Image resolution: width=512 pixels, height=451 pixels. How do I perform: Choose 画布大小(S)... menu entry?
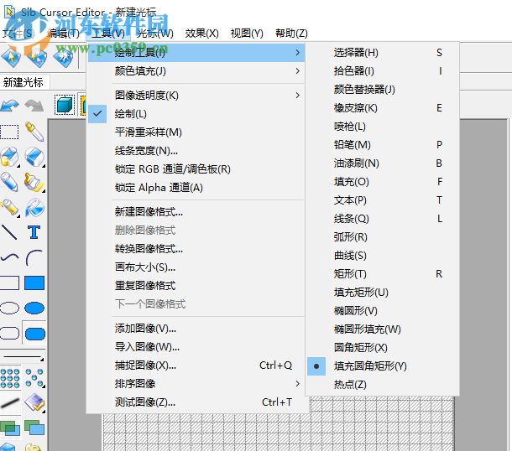(196, 267)
